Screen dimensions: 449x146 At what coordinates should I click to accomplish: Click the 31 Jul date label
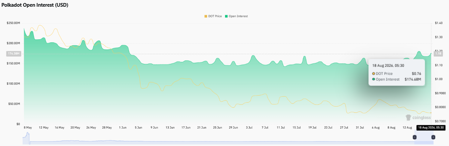pos(360,128)
